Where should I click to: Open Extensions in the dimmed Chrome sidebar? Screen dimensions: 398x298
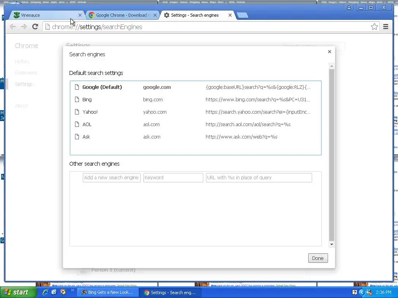coord(26,73)
